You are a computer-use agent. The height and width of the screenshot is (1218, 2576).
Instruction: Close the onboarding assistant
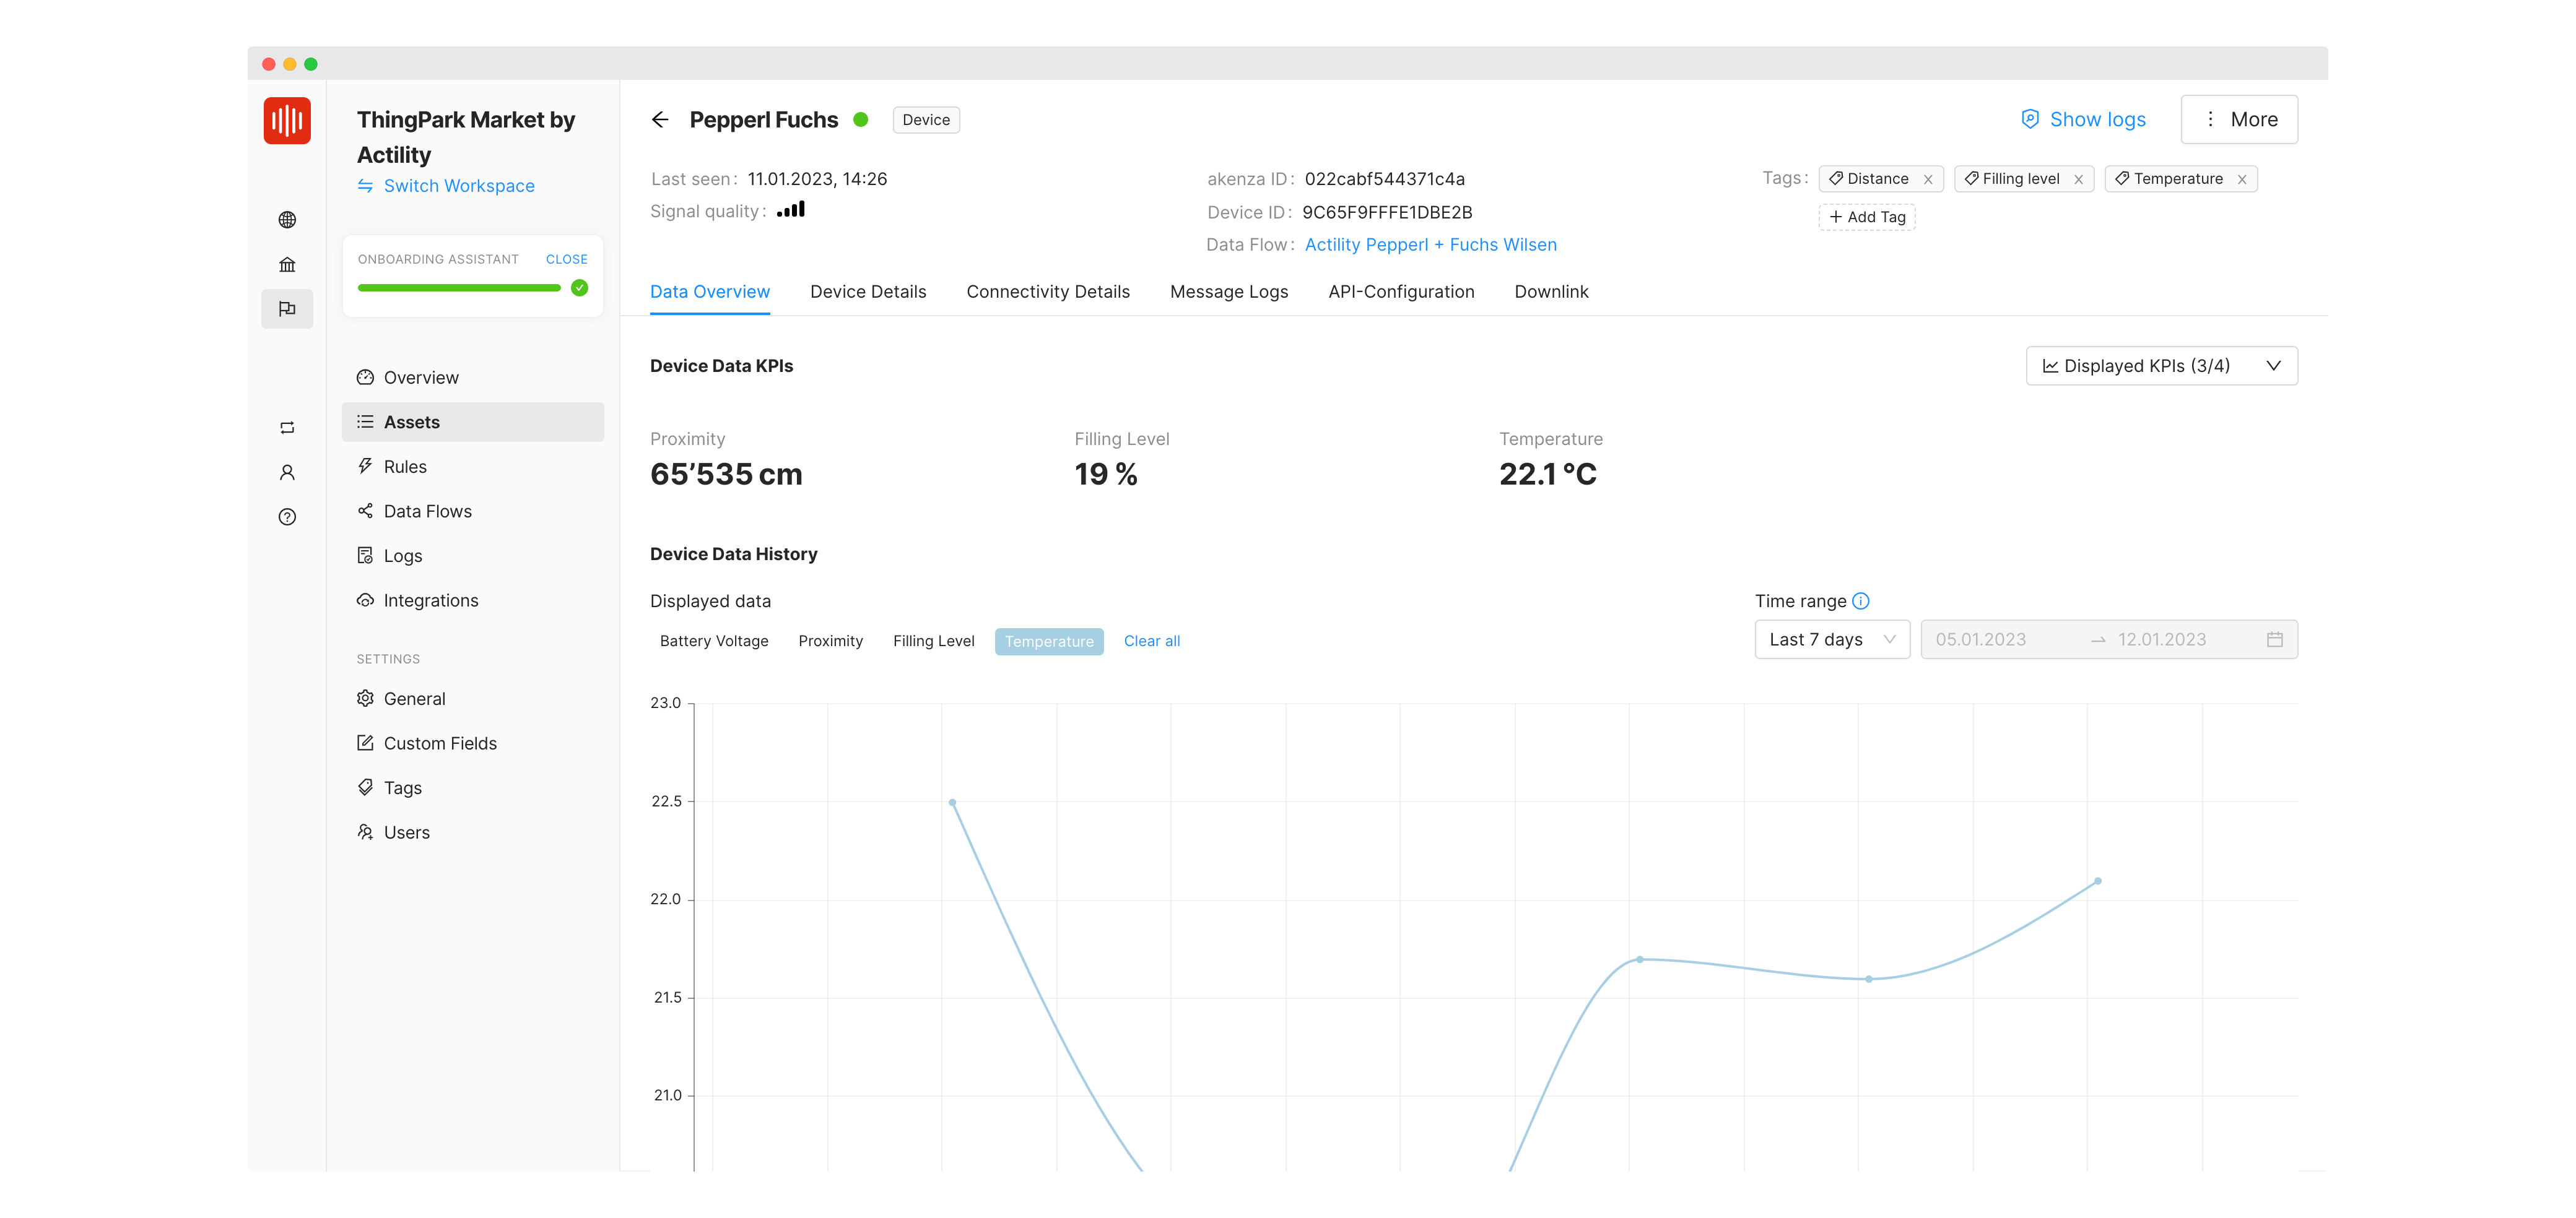click(x=566, y=260)
